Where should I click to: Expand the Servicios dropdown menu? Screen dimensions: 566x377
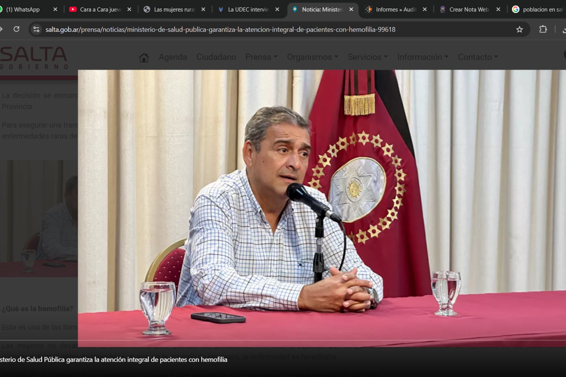tap(368, 57)
